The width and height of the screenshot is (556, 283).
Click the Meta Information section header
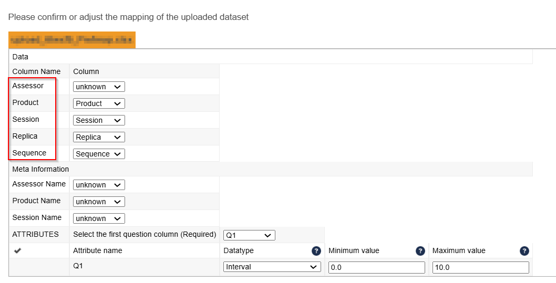point(40,169)
